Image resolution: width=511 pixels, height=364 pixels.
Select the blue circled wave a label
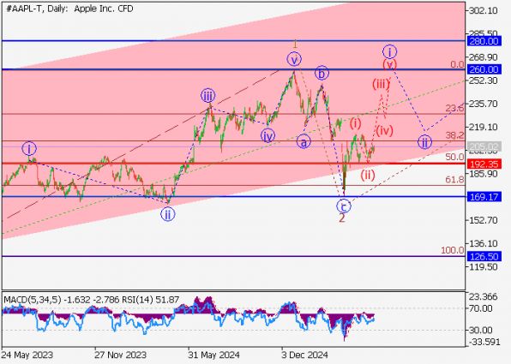point(304,142)
